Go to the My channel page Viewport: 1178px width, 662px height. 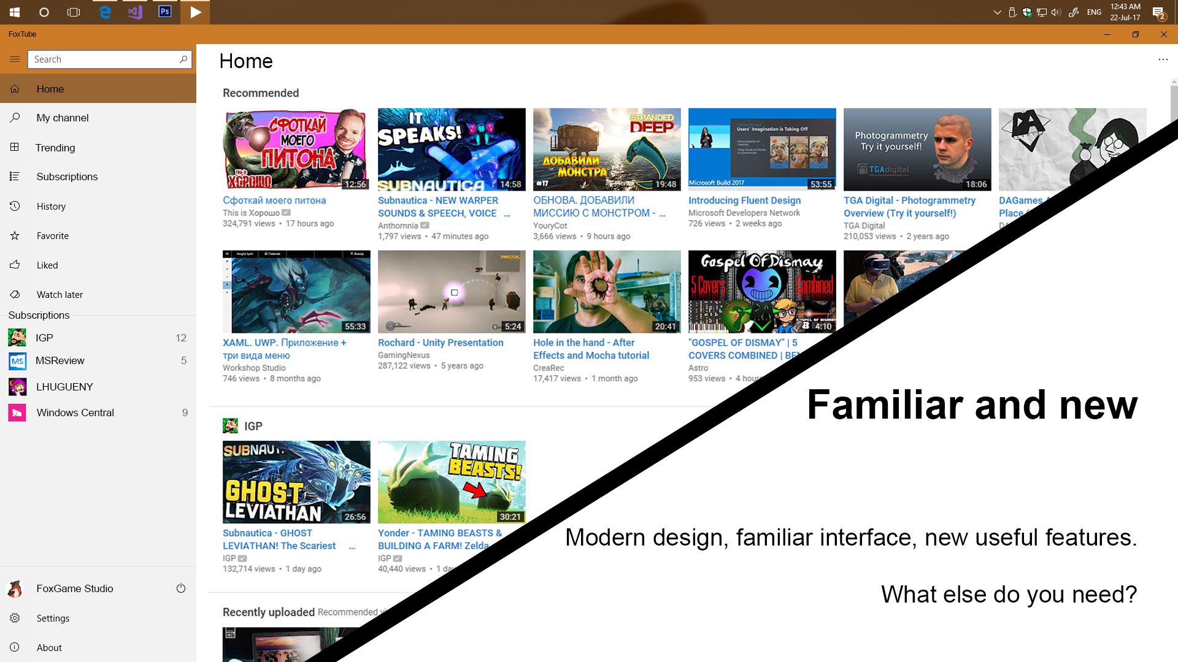62,118
